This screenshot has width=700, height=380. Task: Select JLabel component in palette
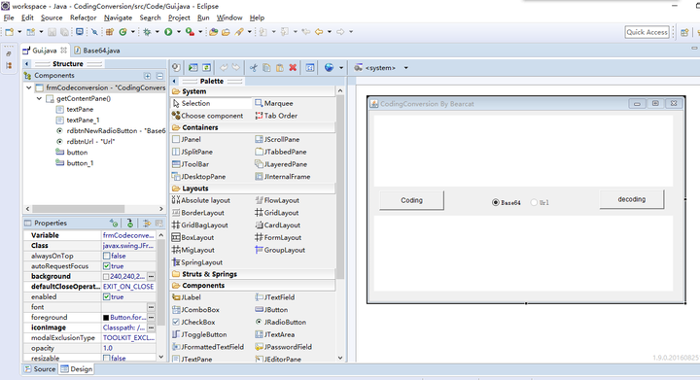pyautogui.click(x=187, y=297)
